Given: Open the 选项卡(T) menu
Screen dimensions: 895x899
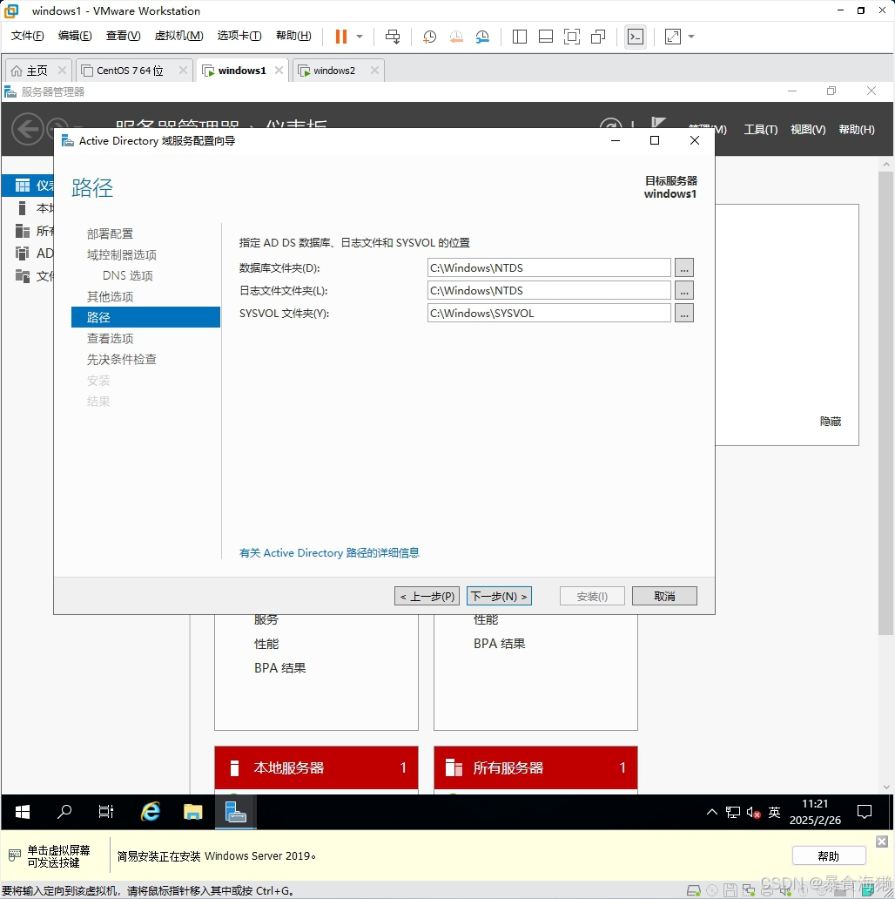Looking at the screenshot, I should [x=239, y=36].
